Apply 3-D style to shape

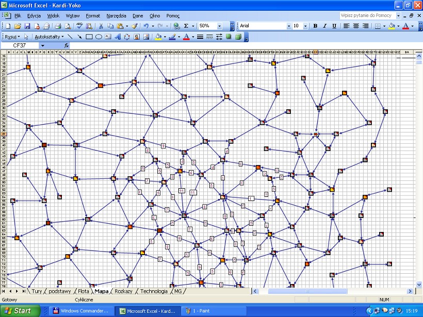pos(238,37)
